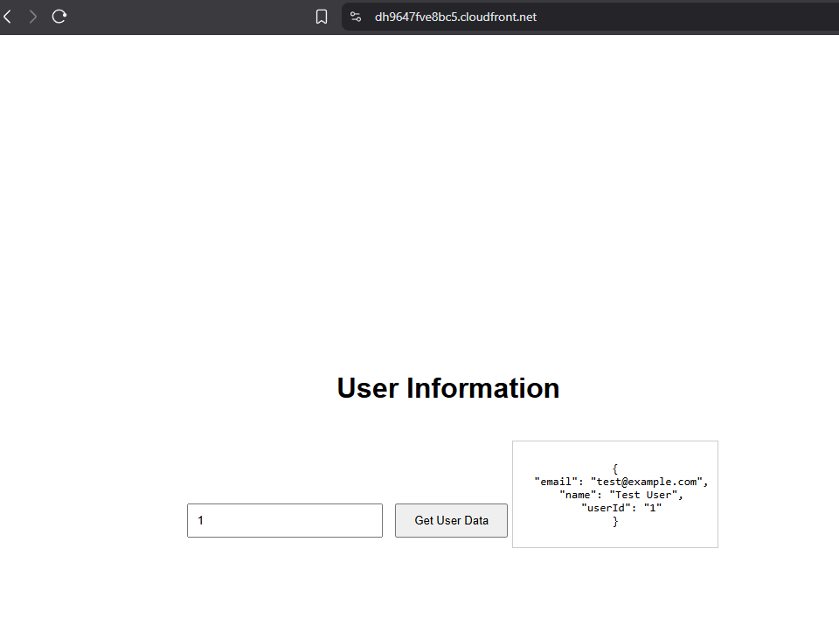Screen dimensions: 839x632
Task: Open site information icon beside the URL
Action: click(356, 17)
